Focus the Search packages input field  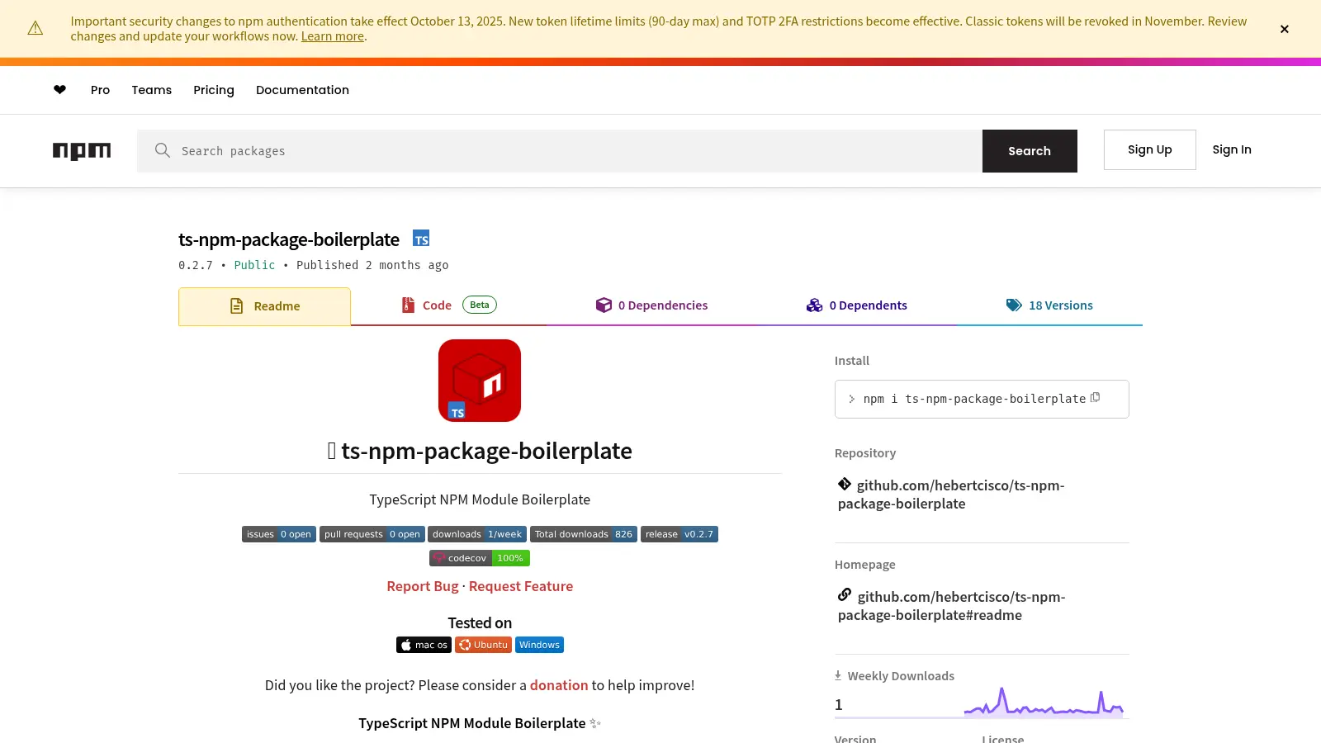pos(560,151)
